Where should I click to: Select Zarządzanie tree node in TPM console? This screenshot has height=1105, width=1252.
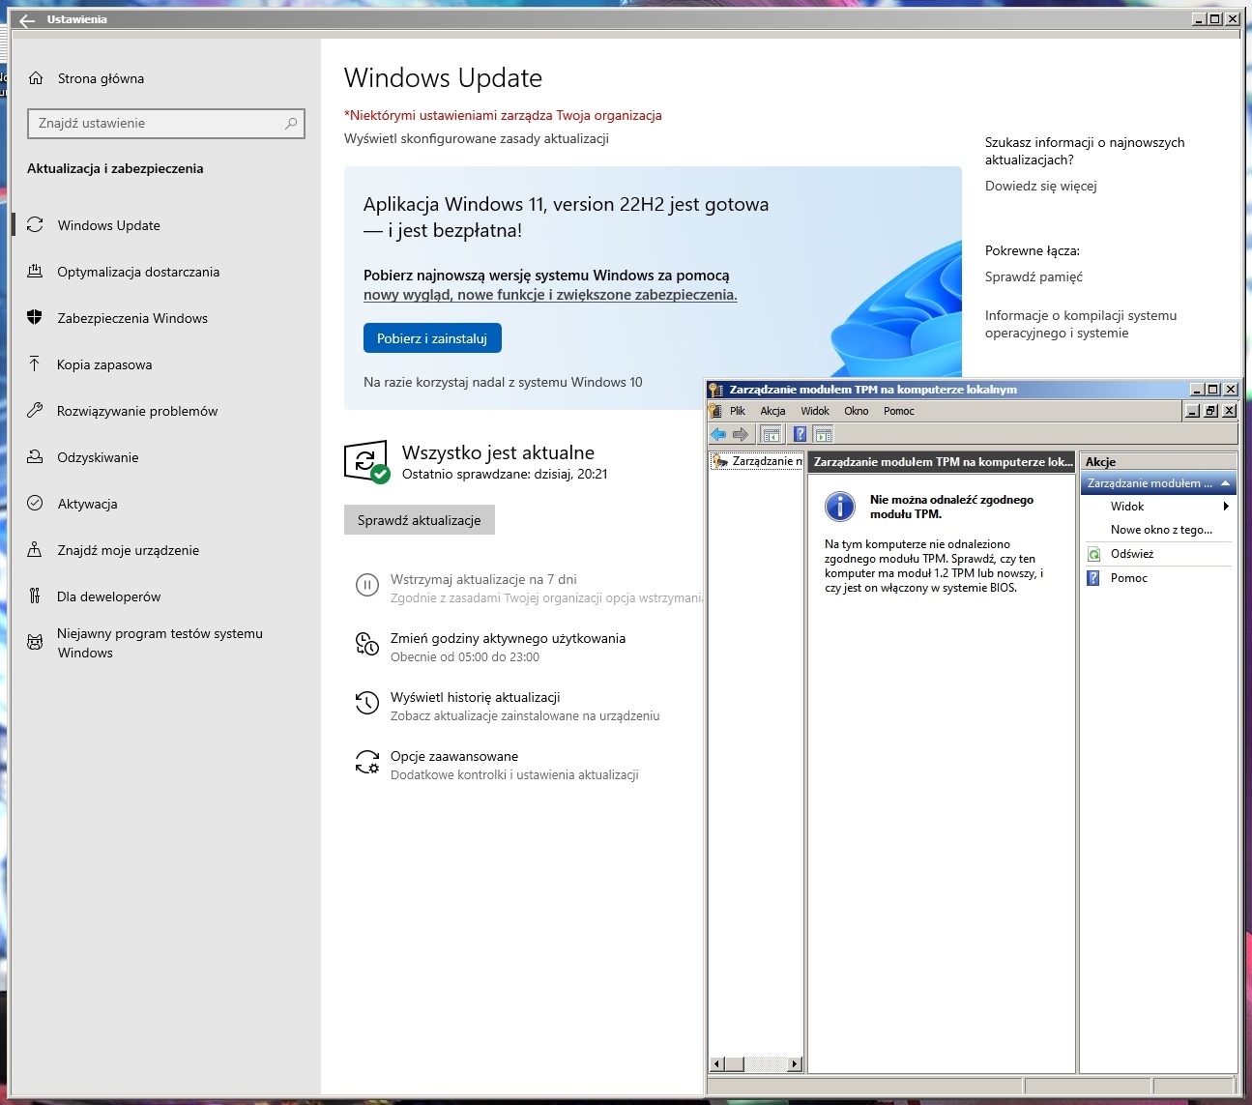[758, 461]
